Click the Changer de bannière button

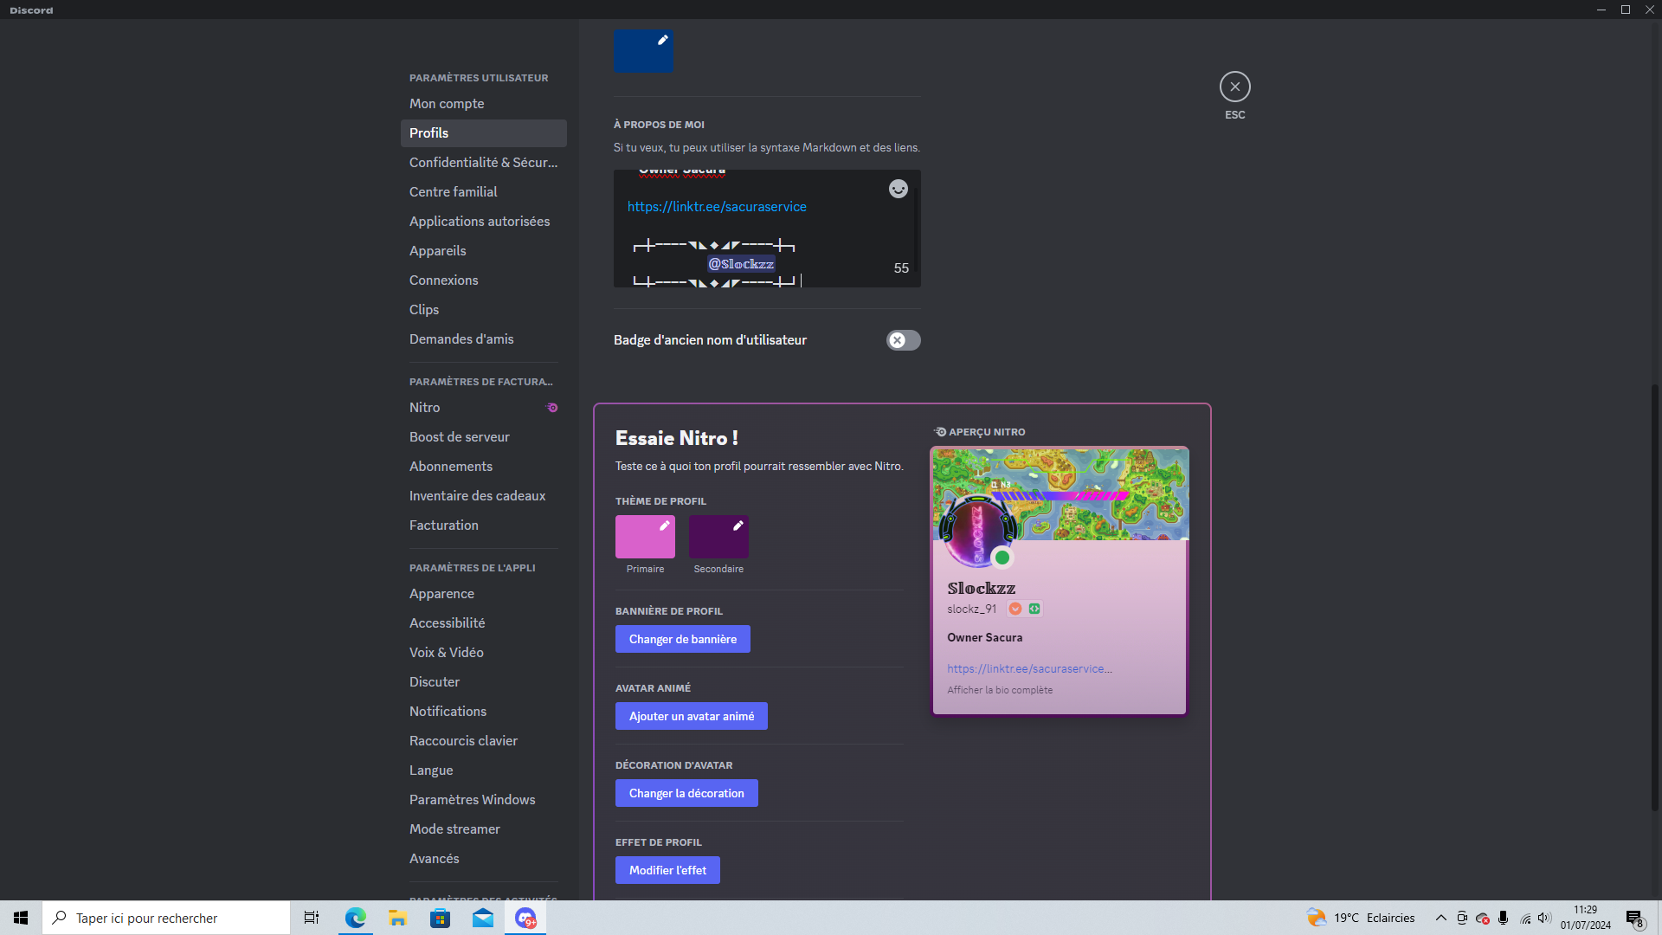point(683,639)
